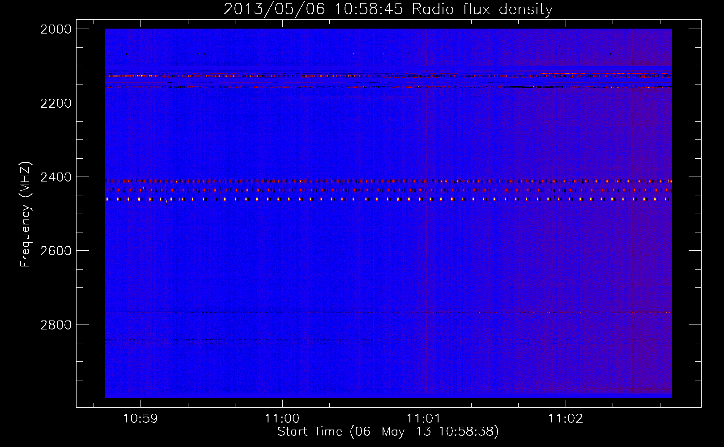This screenshot has width=724, height=447.
Task: Click the 'Frequency (MHZ)' axis title
Action: pos(26,215)
